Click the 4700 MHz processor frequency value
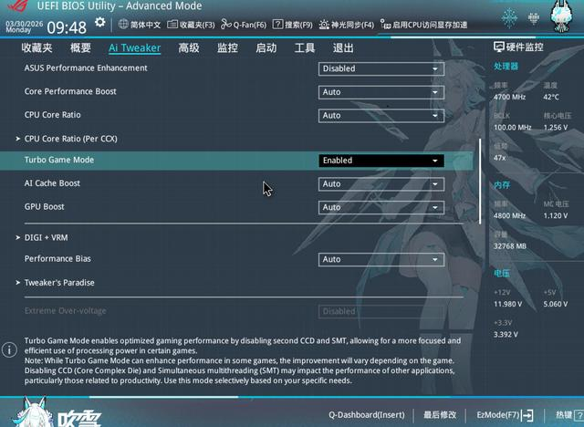This screenshot has height=427, width=584. click(x=509, y=97)
